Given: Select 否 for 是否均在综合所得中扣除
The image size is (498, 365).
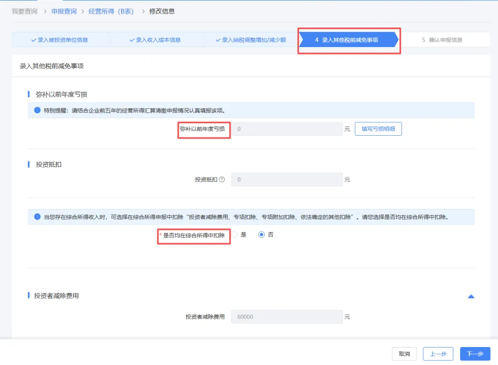Looking at the screenshot, I should point(261,234).
